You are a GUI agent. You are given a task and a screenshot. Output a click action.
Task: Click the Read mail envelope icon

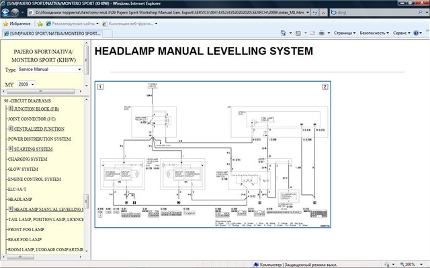pyautogui.click(x=312, y=33)
